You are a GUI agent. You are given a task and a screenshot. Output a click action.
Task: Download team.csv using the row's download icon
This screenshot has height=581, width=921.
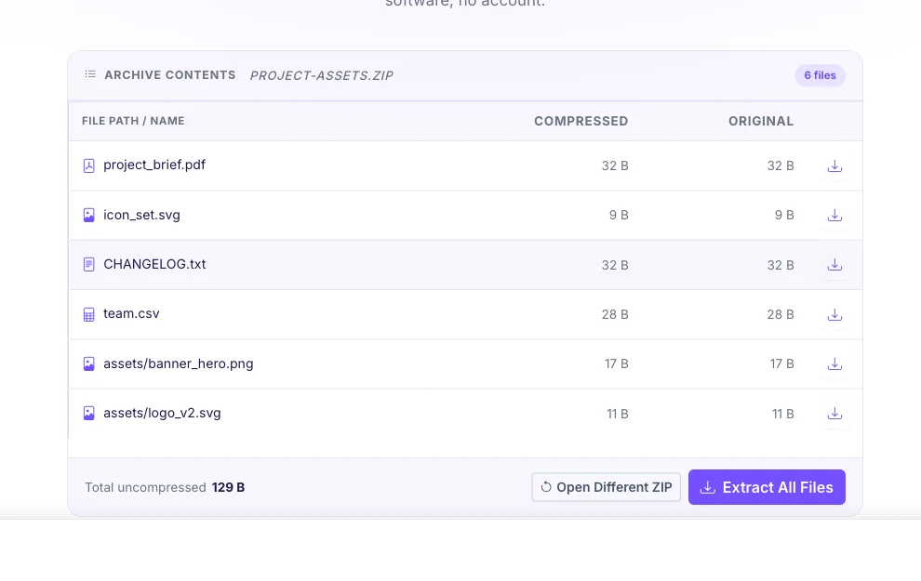tap(834, 314)
